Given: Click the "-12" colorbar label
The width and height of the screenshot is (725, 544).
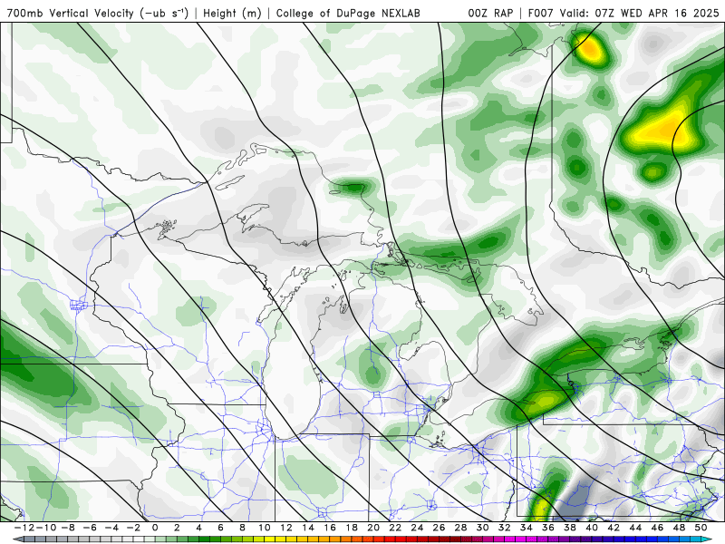Looking at the screenshot, I should 24,528.
